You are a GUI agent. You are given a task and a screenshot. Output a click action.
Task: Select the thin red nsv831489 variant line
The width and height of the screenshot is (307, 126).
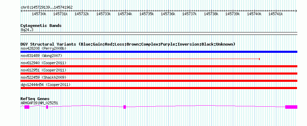(x=140, y=59)
